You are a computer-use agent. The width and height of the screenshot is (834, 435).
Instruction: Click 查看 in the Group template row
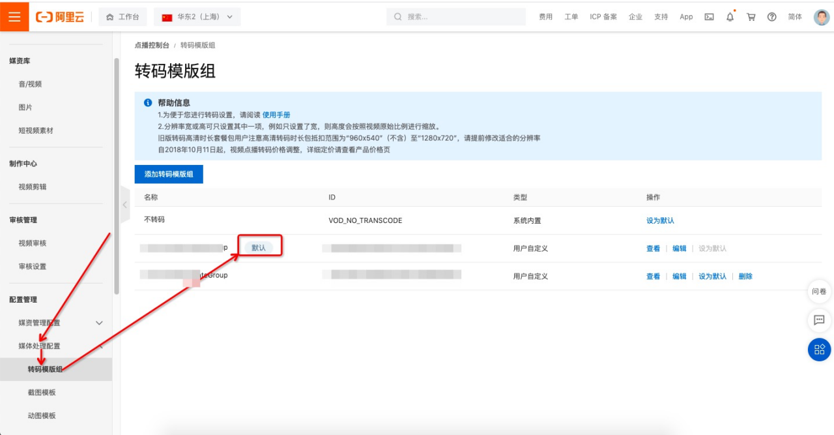(653, 277)
